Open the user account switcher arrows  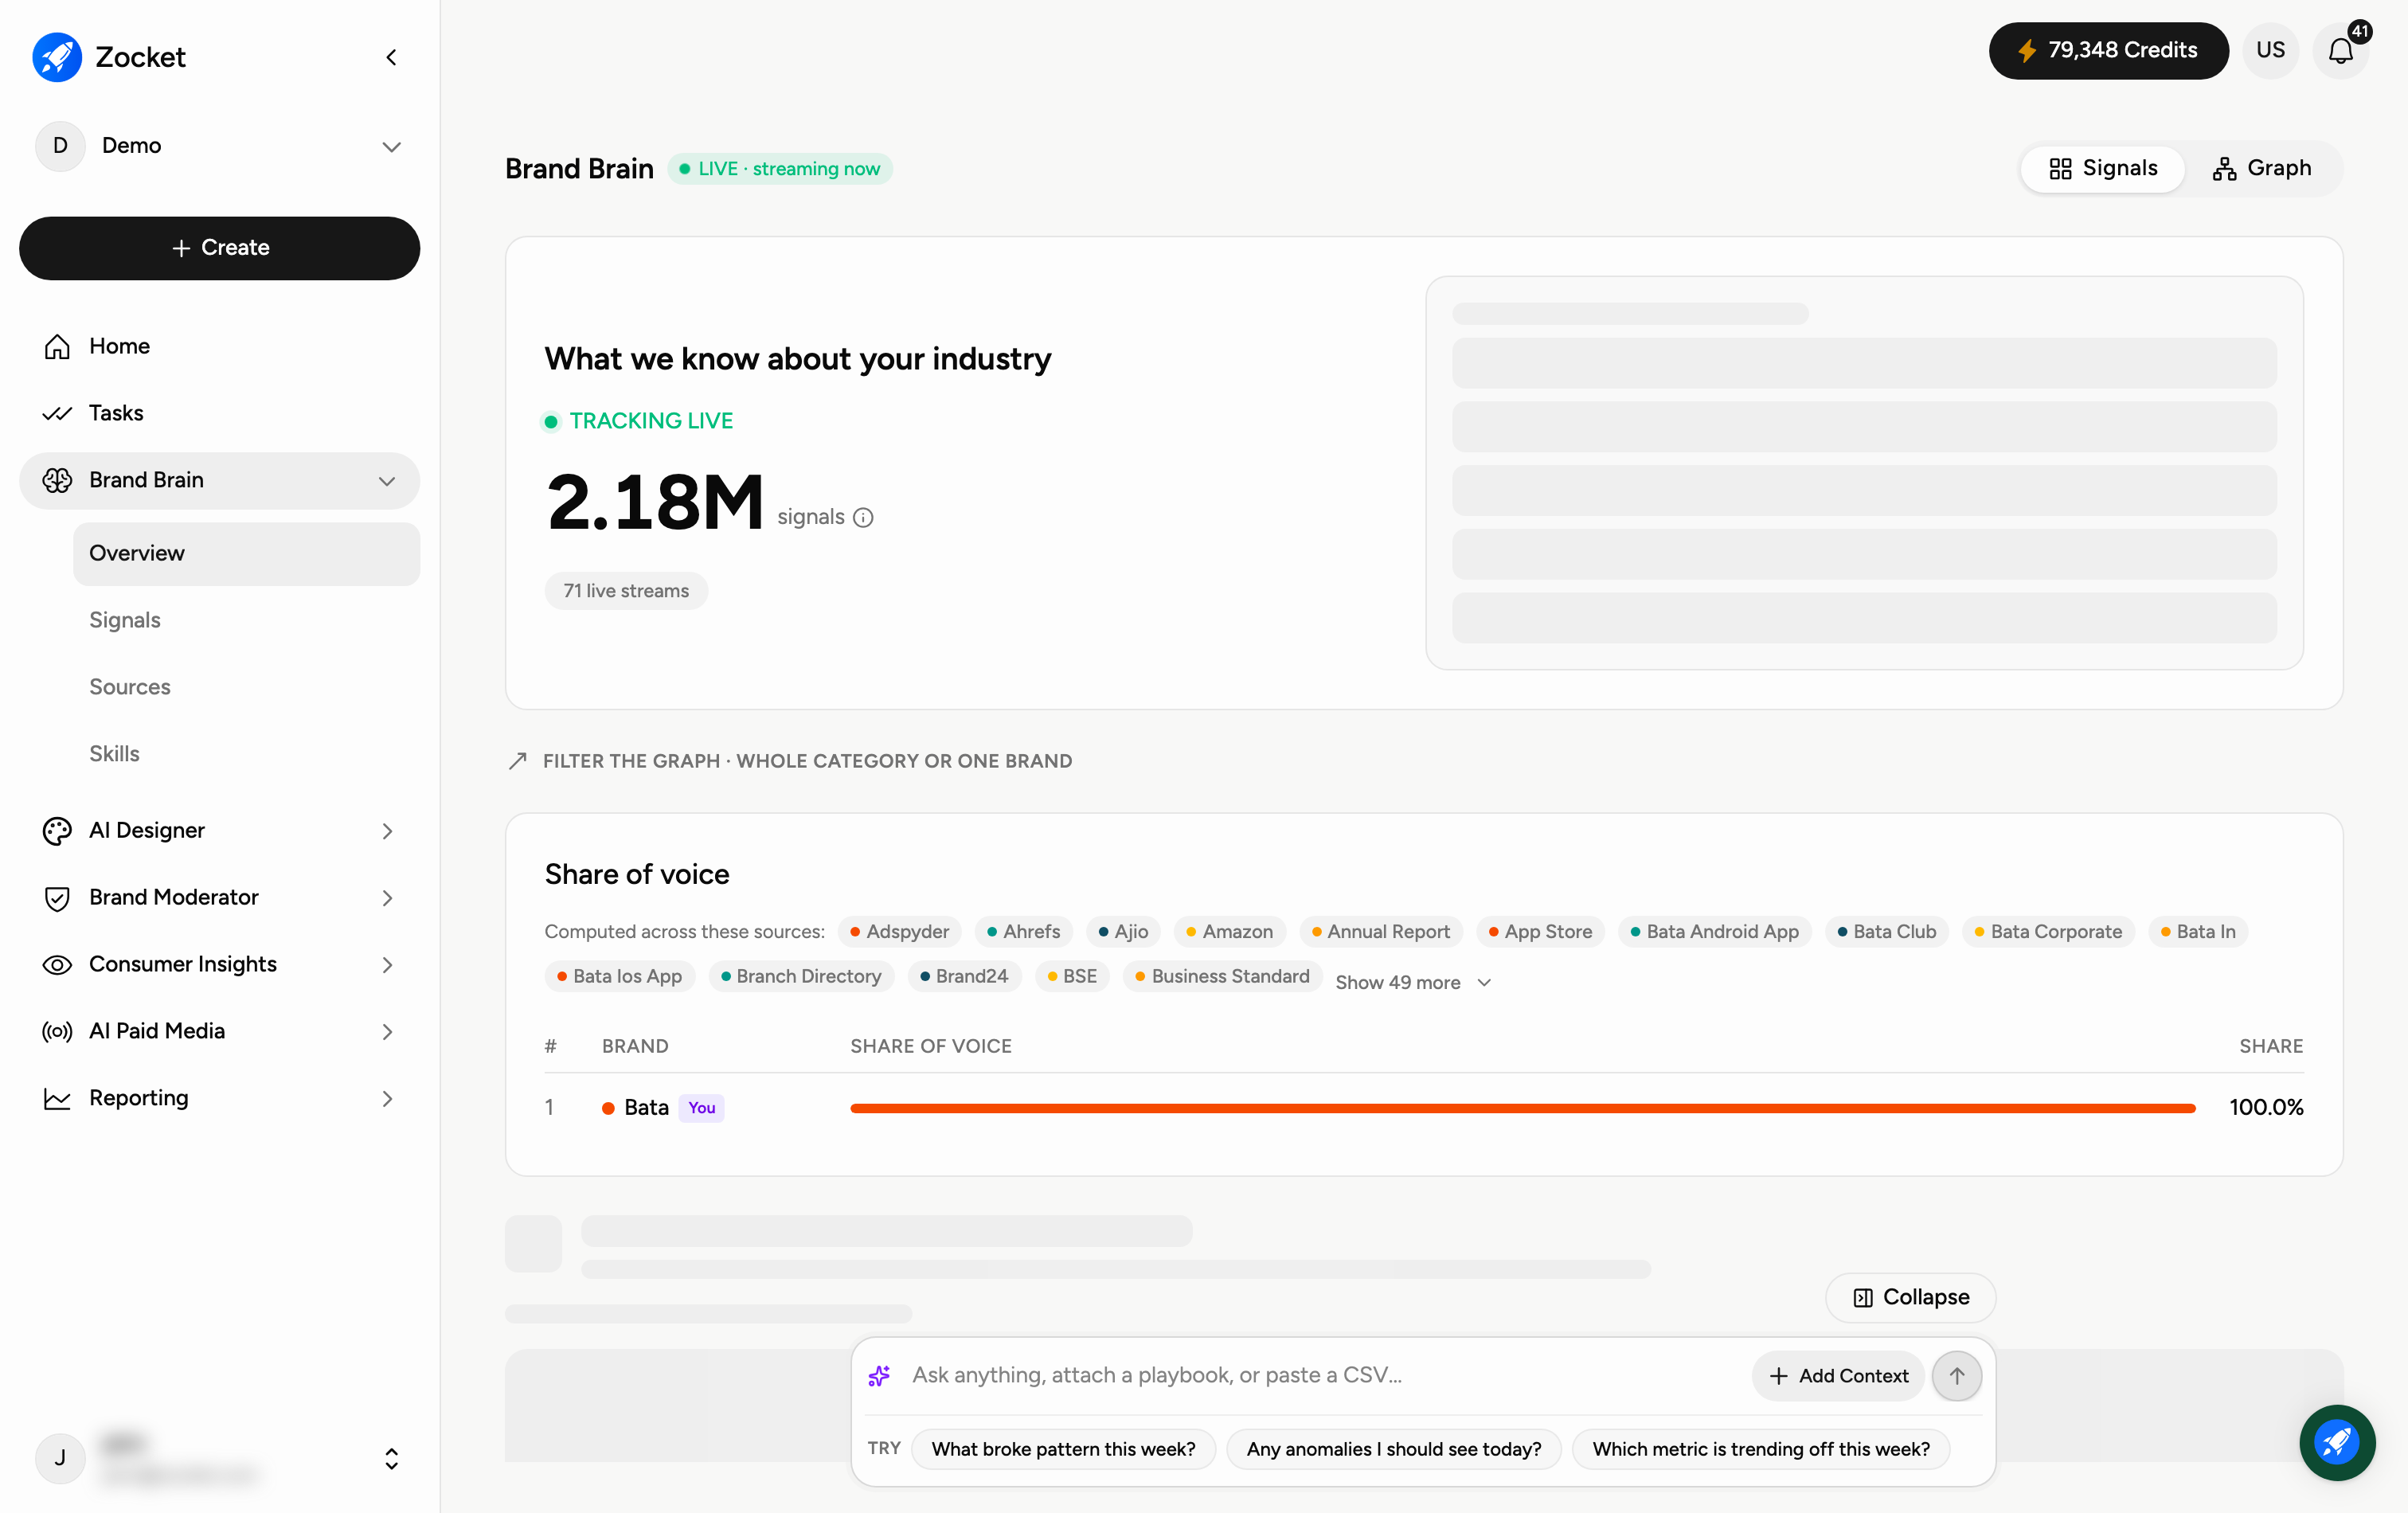coord(391,1459)
